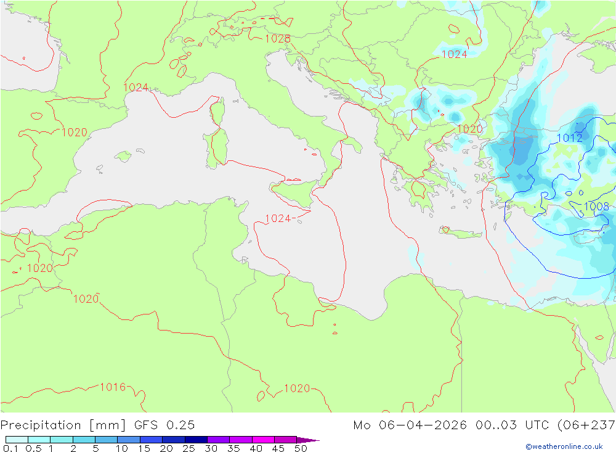Click the 1020 isobar label over northern Greece
Image resolution: width=616 pixels, height=452 pixels.
click(x=470, y=129)
